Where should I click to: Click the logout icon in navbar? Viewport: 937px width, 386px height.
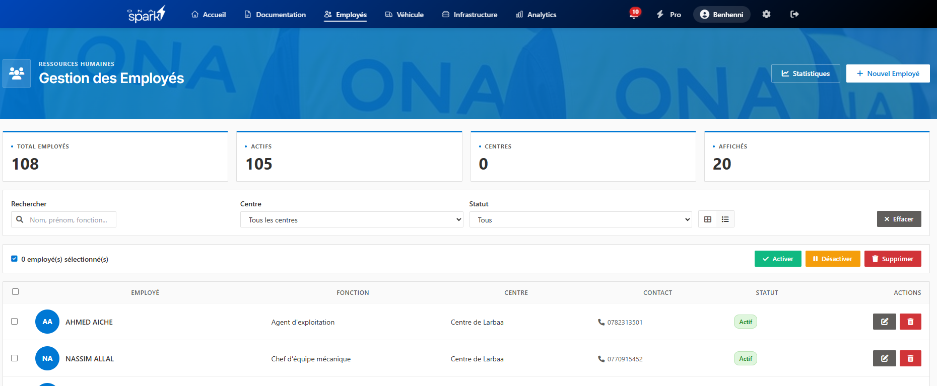(794, 14)
